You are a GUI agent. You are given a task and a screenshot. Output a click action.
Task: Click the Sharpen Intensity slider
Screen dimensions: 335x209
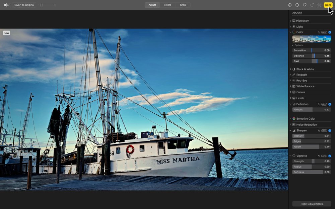click(x=312, y=136)
